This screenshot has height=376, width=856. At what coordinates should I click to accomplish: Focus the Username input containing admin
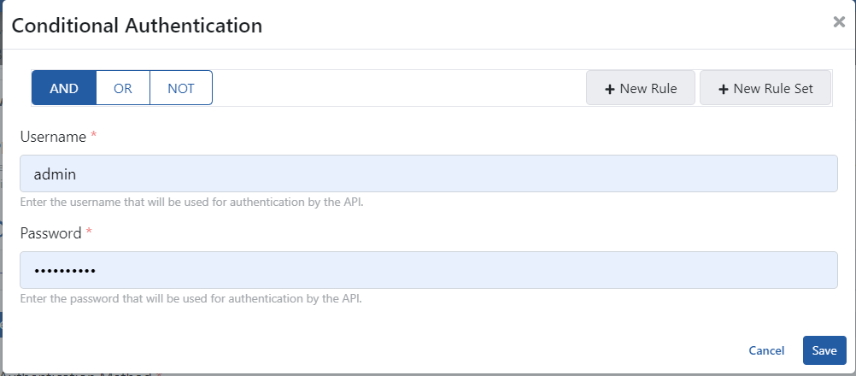click(428, 173)
